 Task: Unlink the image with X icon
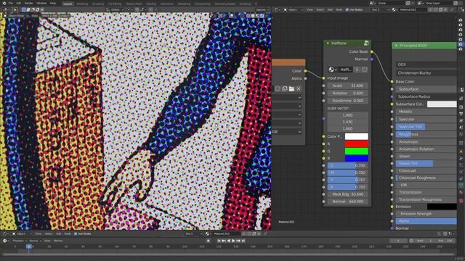(299, 88)
